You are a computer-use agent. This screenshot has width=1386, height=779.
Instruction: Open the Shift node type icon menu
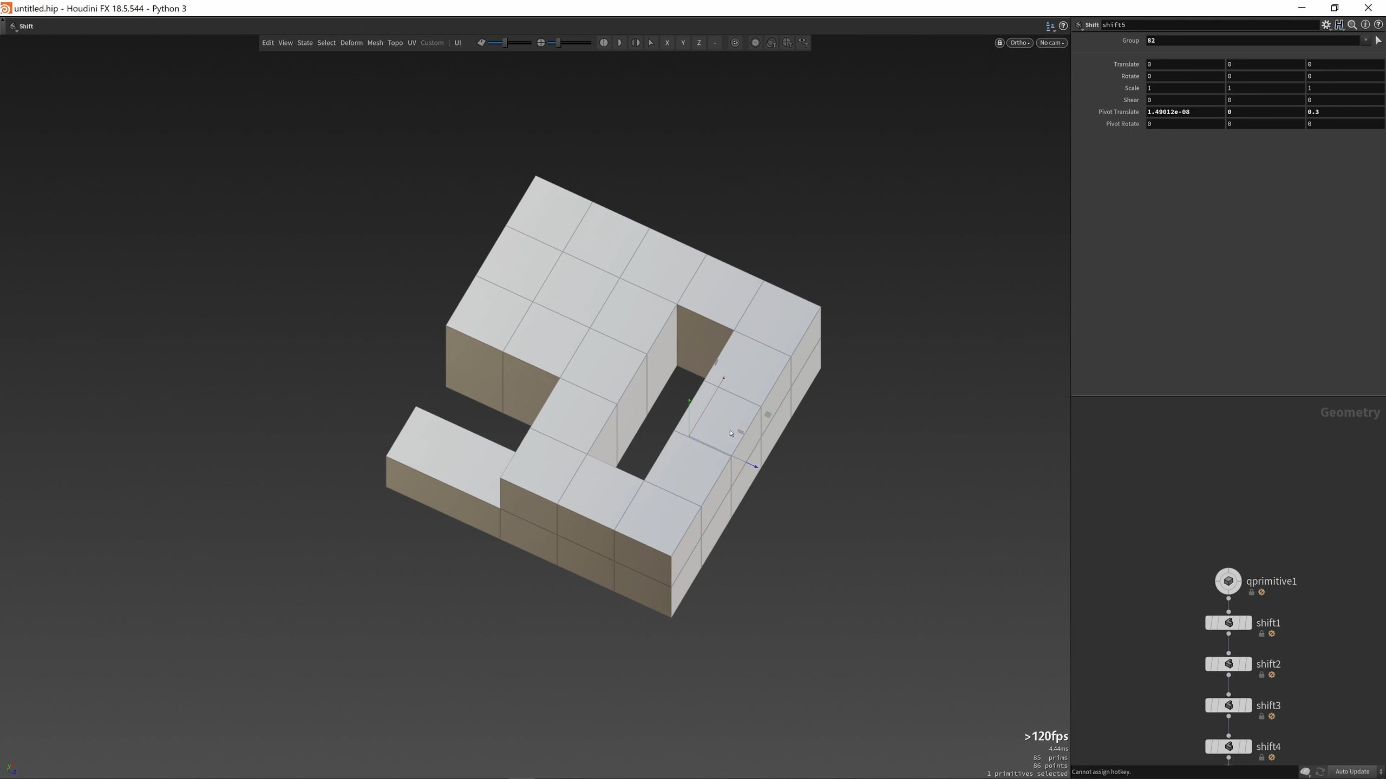[1078, 25]
